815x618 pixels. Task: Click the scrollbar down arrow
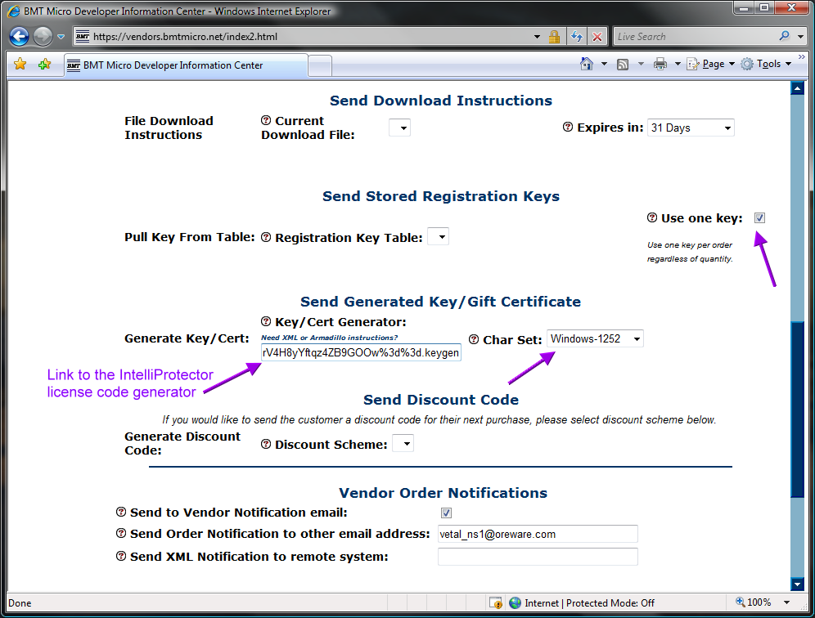click(797, 584)
